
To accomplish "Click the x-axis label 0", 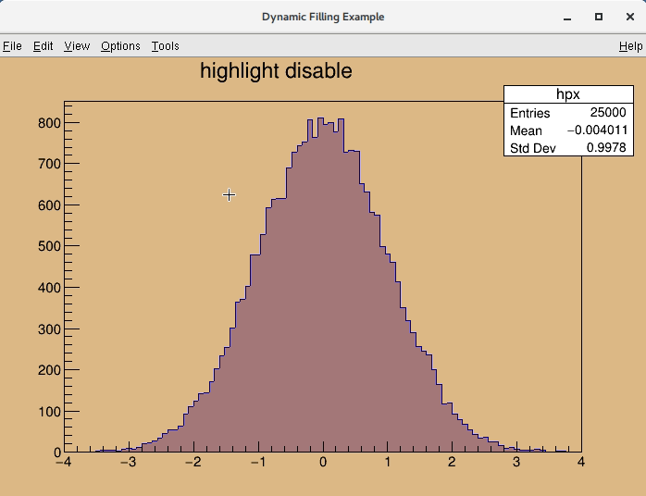I will (x=323, y=462).
